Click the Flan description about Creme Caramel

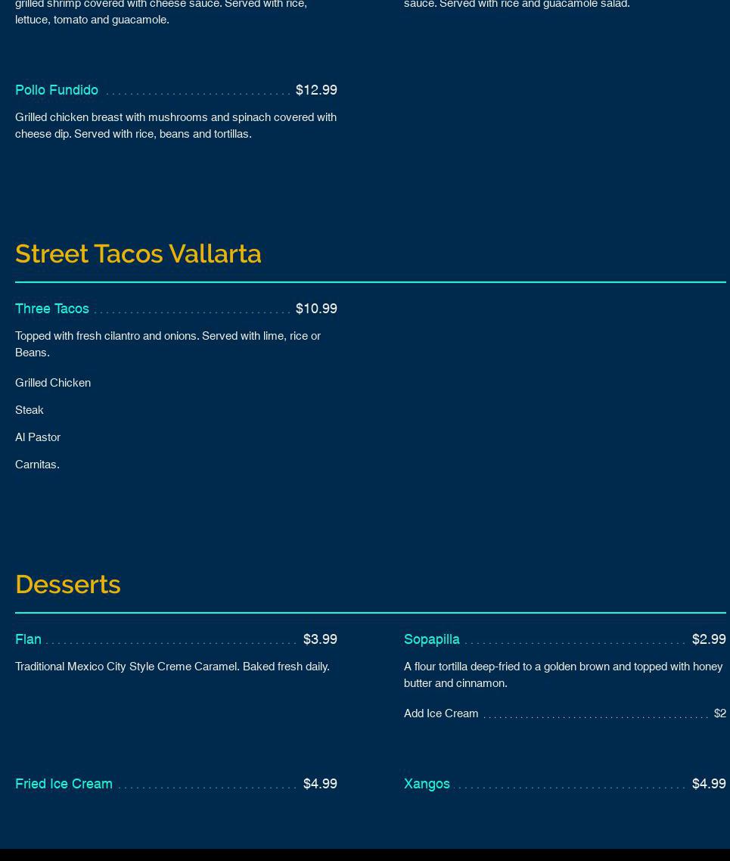pos(172,667)
